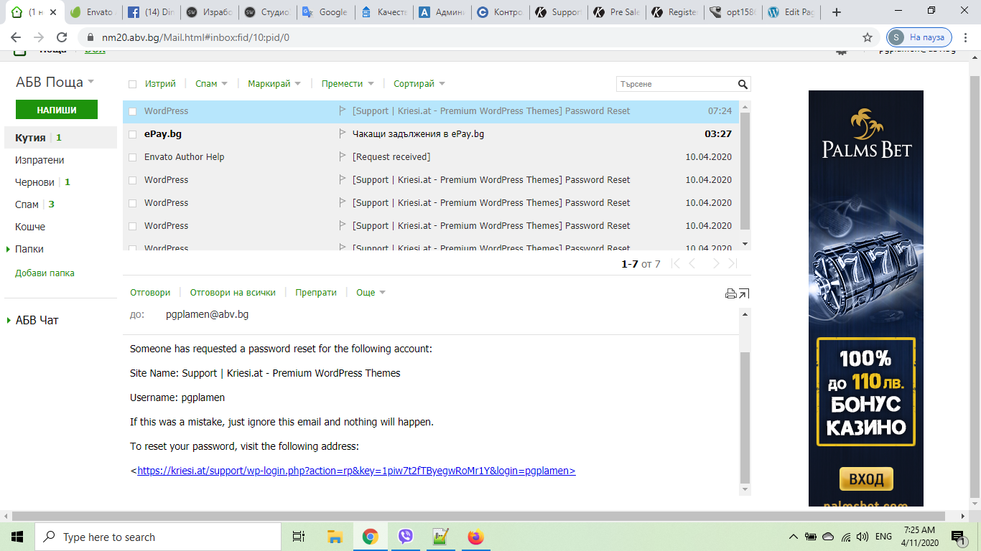The height and width of the screenshot is (551, 981).
Task: Reload the browser page
Action: [x=62, y=37]
